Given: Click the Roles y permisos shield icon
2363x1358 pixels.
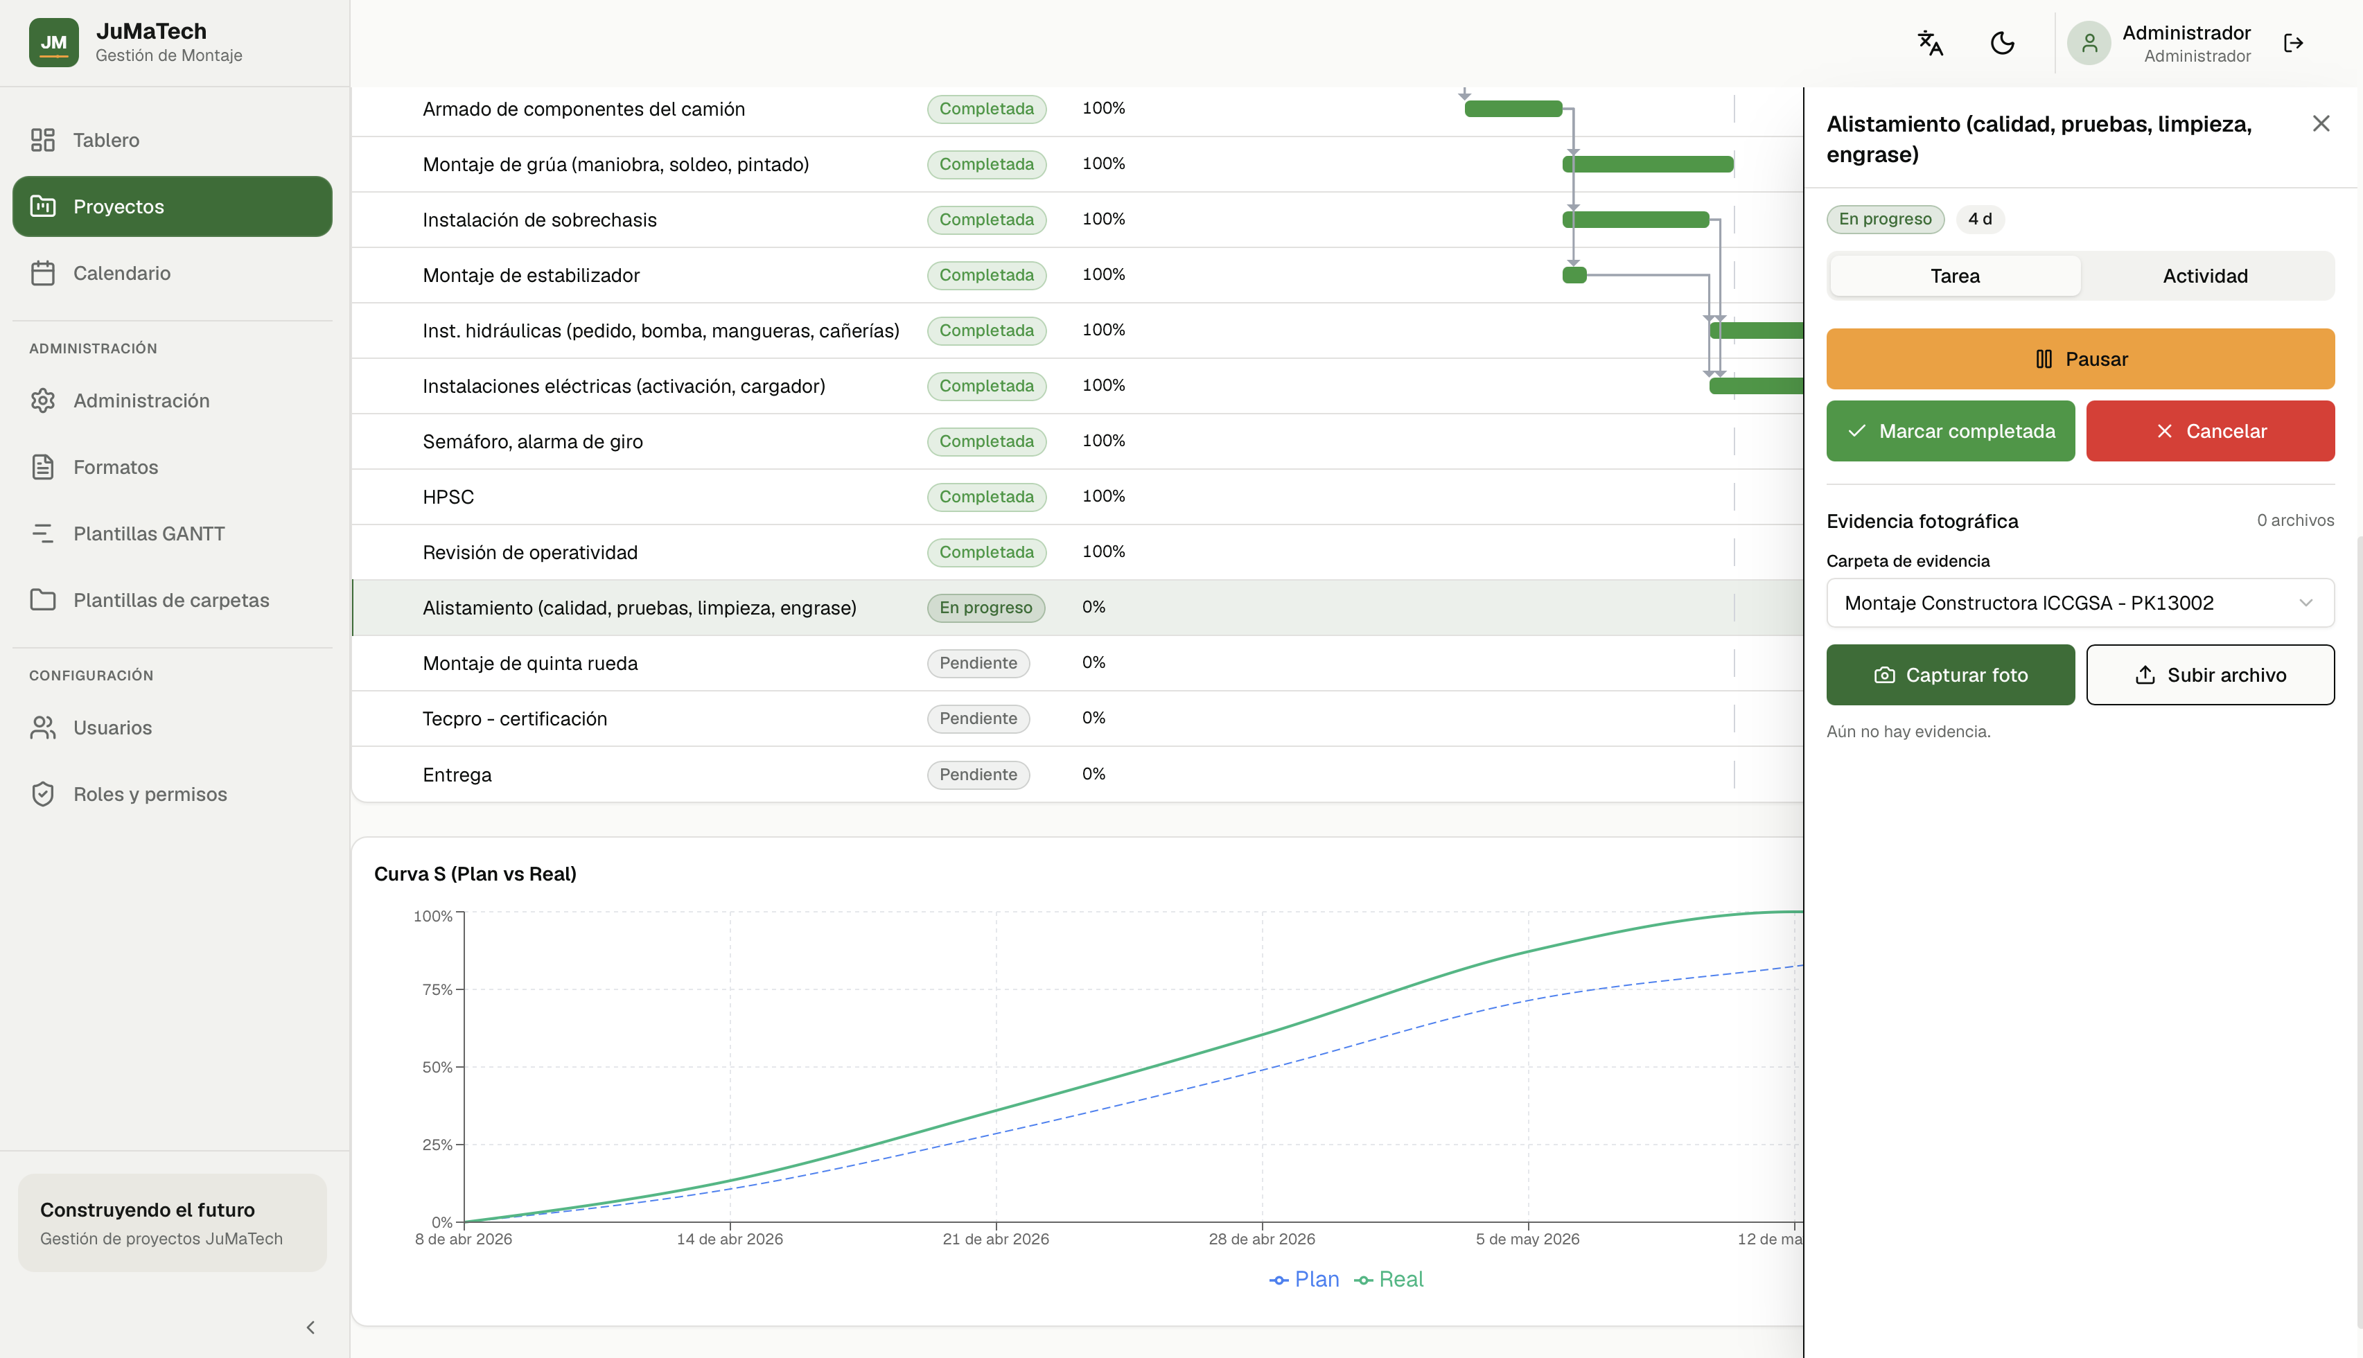Looking at the screenshot, I should point(43,794).
